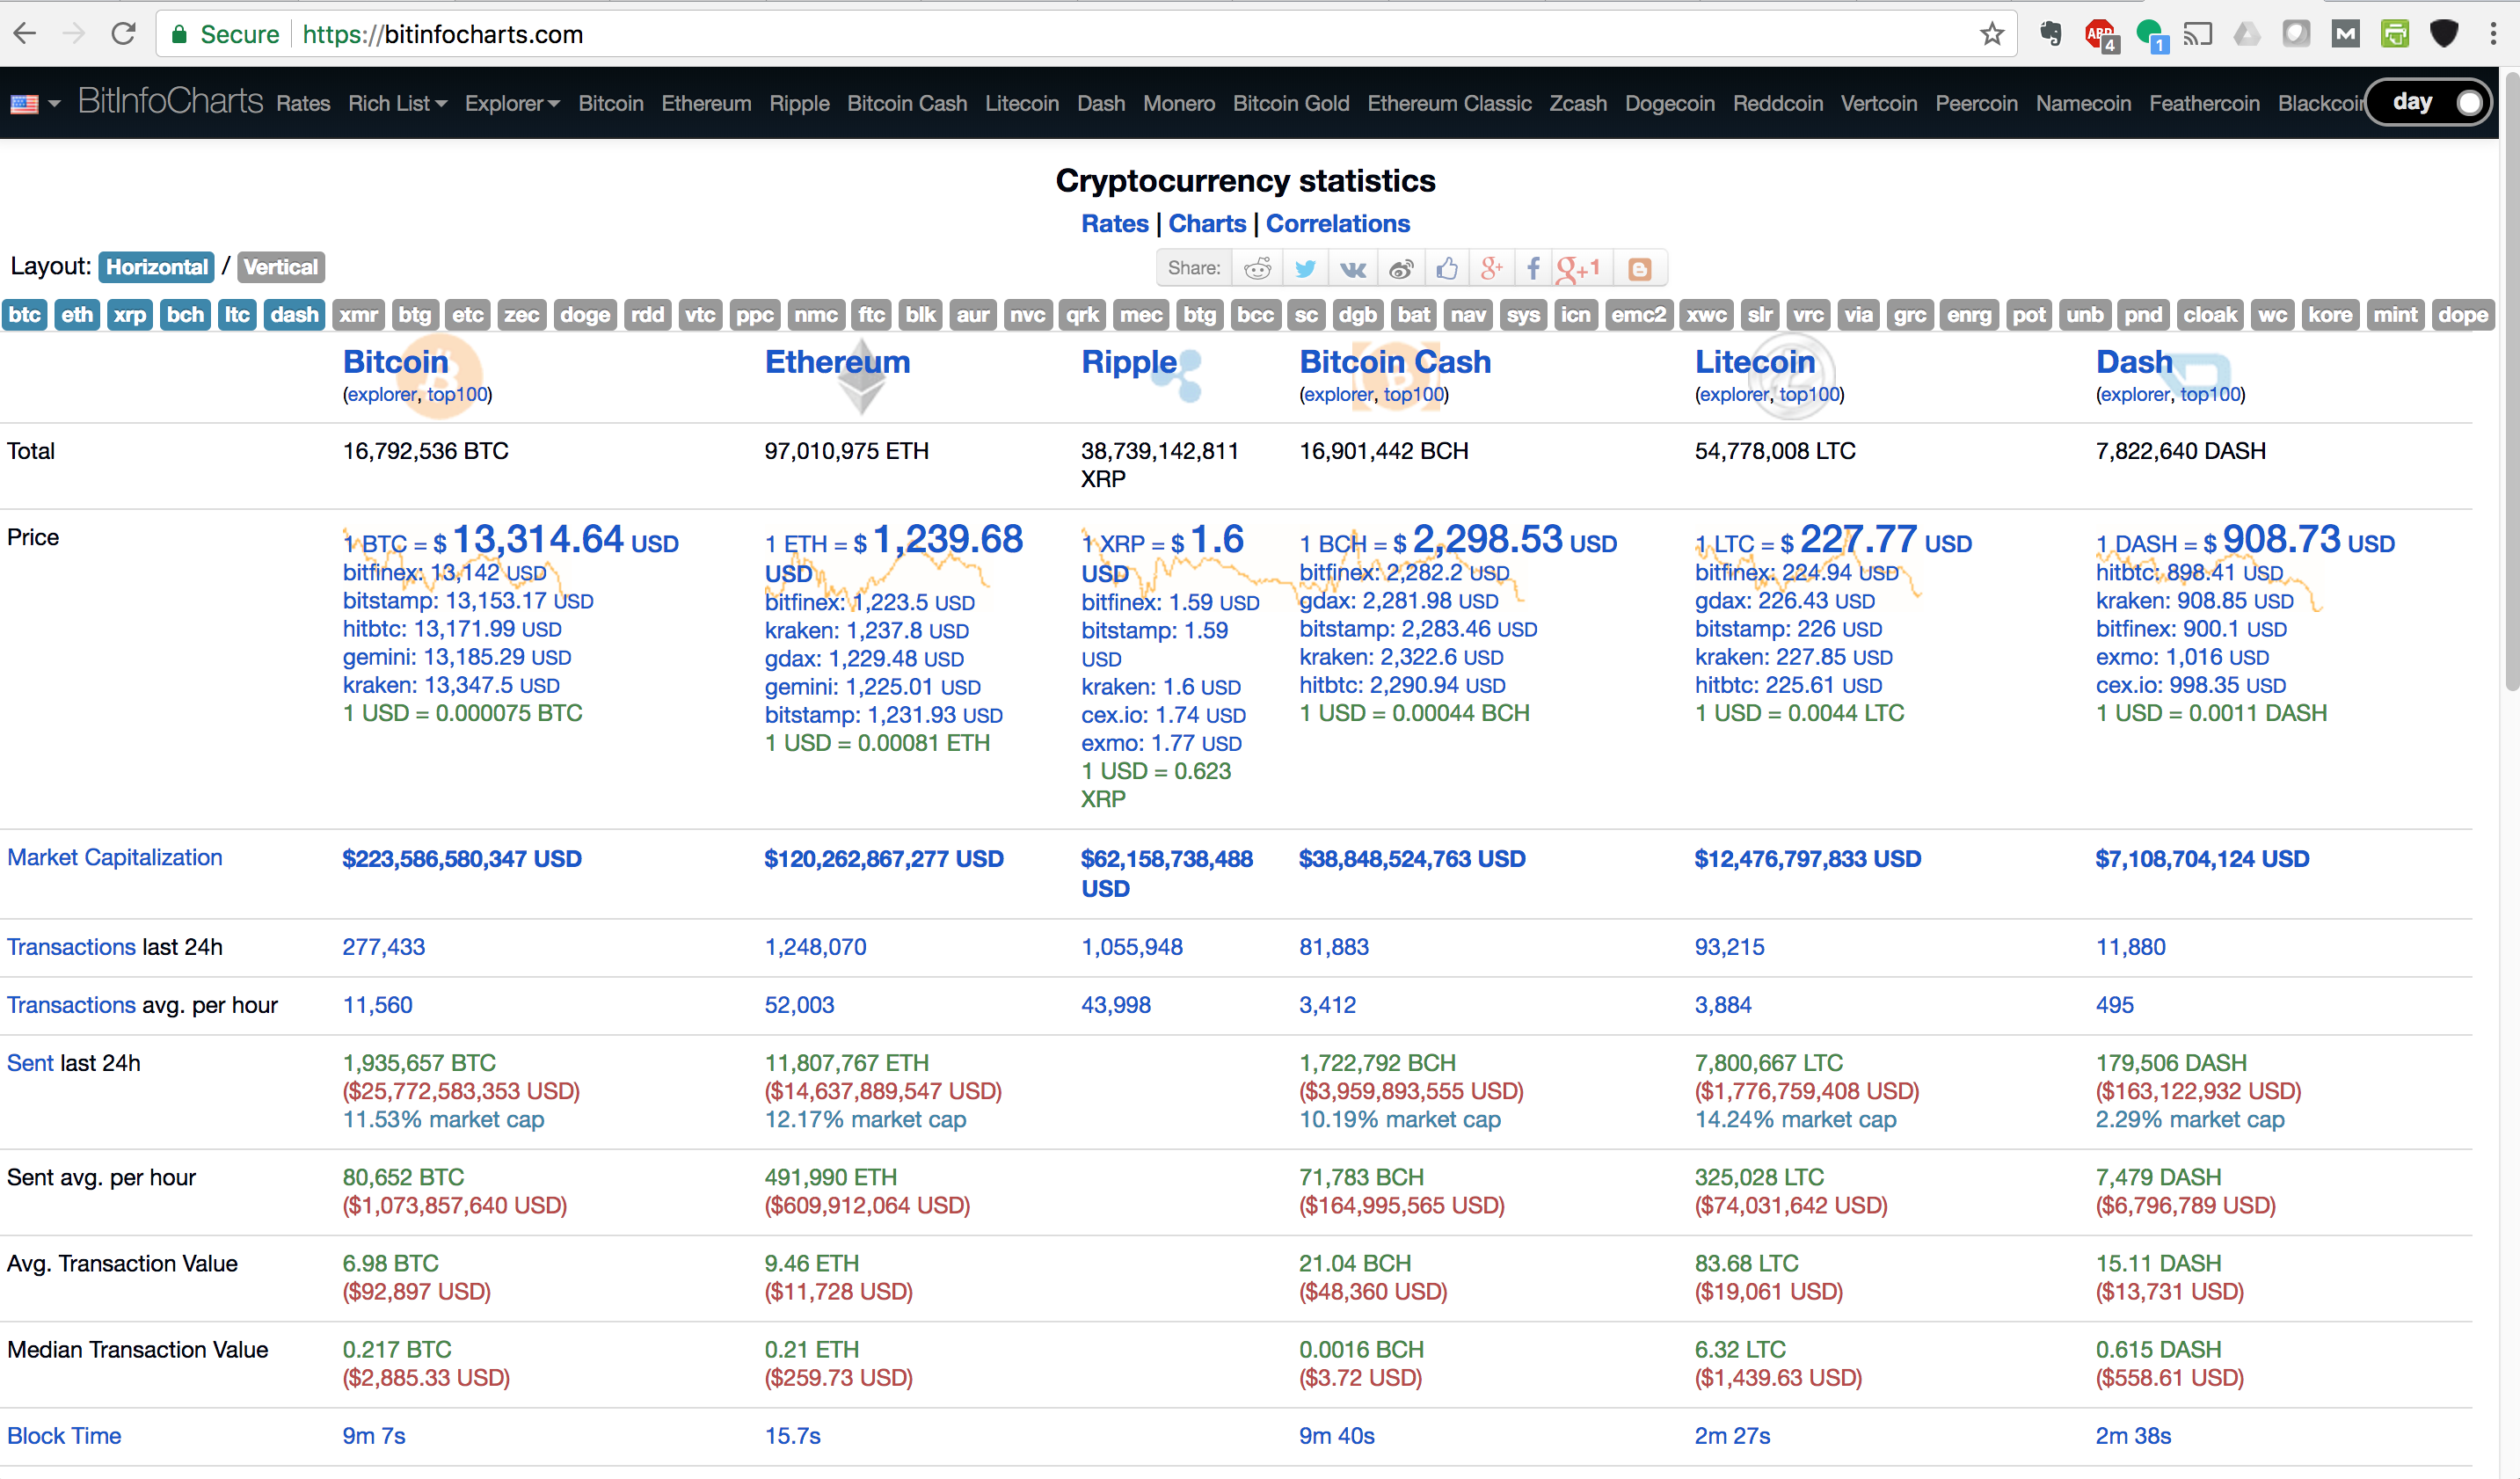Open Ripple from the navbar
The width and height of the screenshot is (2520, 1479).
799,104
